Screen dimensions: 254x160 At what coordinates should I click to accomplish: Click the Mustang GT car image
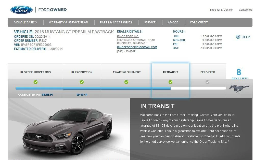pyautogui.click(x=67, y=131)
